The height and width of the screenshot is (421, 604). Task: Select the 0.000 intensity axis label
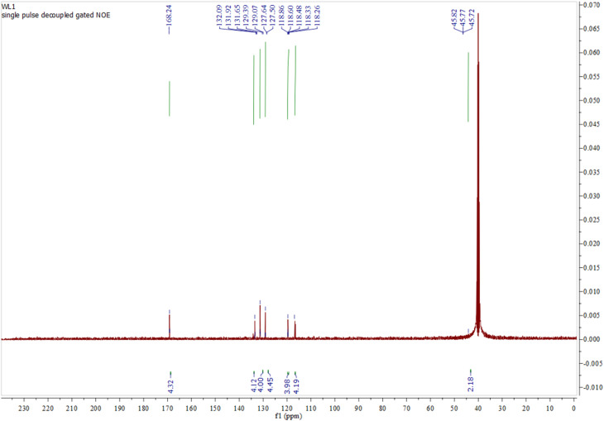(592, 339)
